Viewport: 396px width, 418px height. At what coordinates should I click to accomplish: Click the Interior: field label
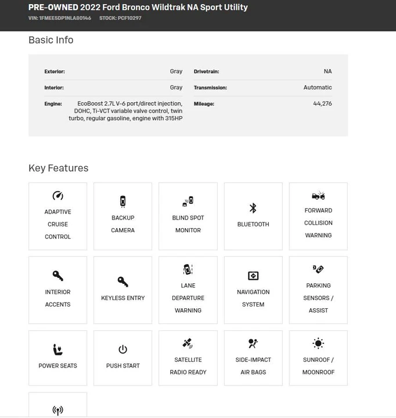click(54, 88)
